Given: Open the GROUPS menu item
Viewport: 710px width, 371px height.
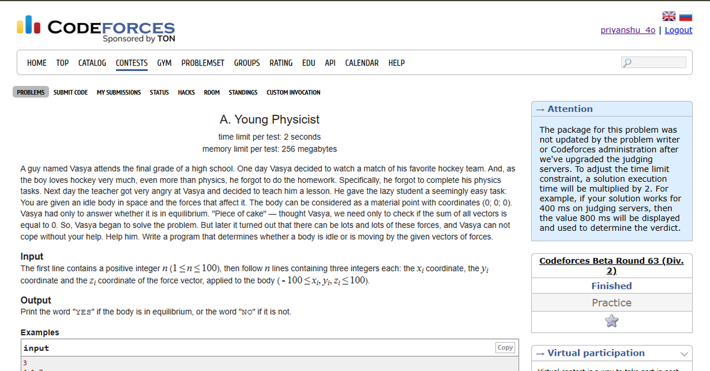Looking at the screenshot, I should tap(247, 63).
